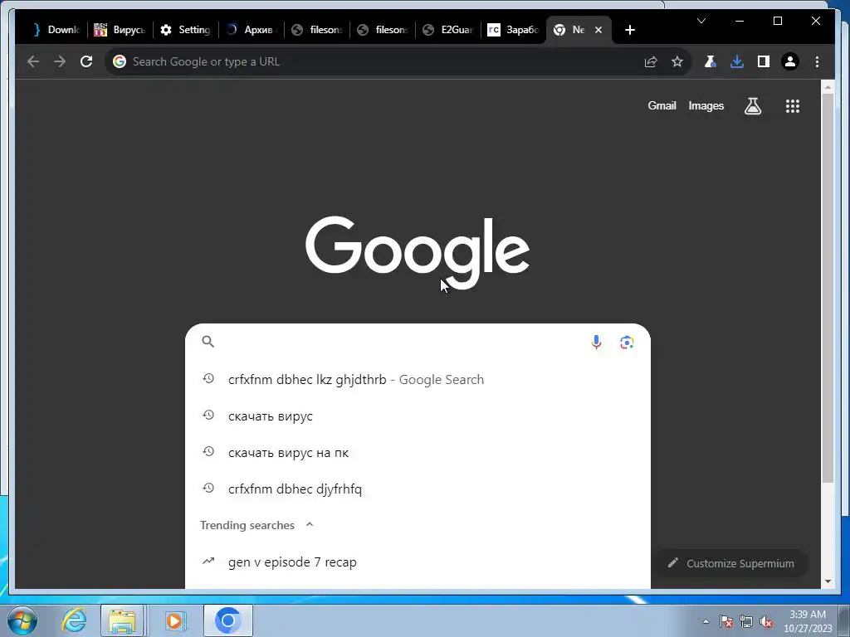This screenshot has height=637, width=850.
Task: Reload the page with the refresh icon
Action: pyautogui.click(x=86, y=61)
